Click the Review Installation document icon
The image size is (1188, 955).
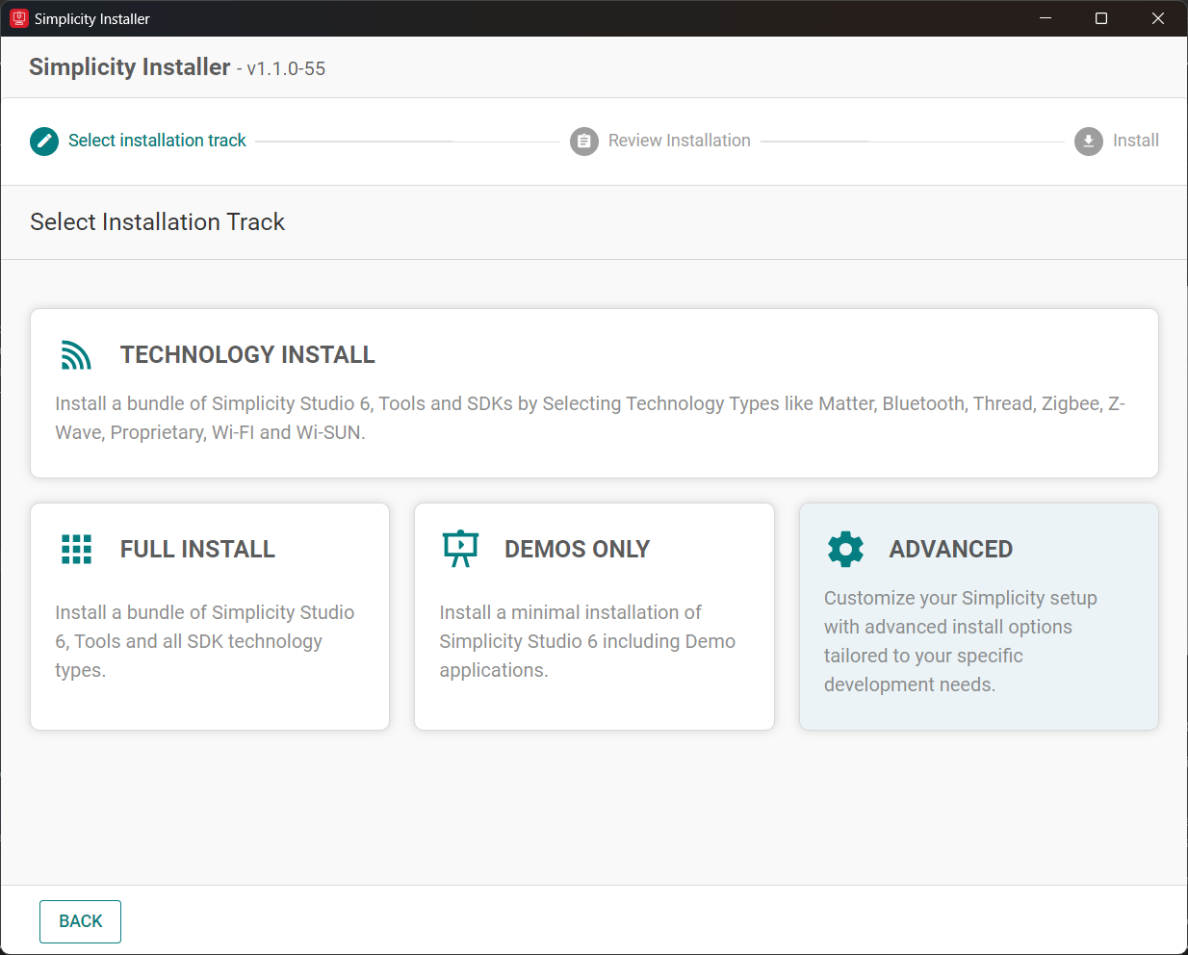(584, 141)
